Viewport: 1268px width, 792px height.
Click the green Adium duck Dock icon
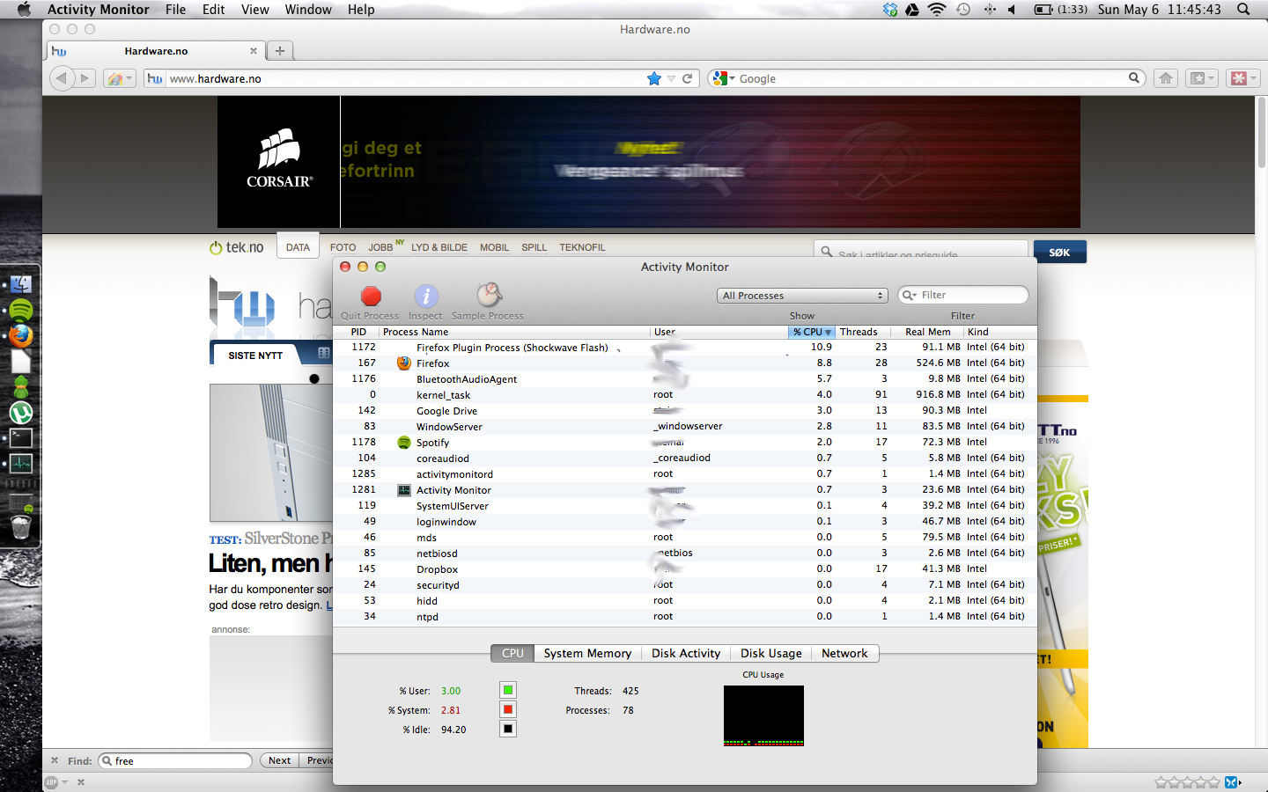click(21, 386)
